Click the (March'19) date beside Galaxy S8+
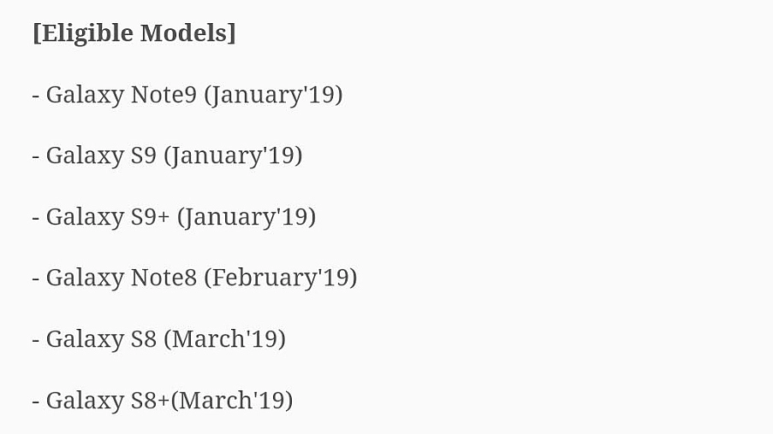773x434 pixels. (232, 400)
